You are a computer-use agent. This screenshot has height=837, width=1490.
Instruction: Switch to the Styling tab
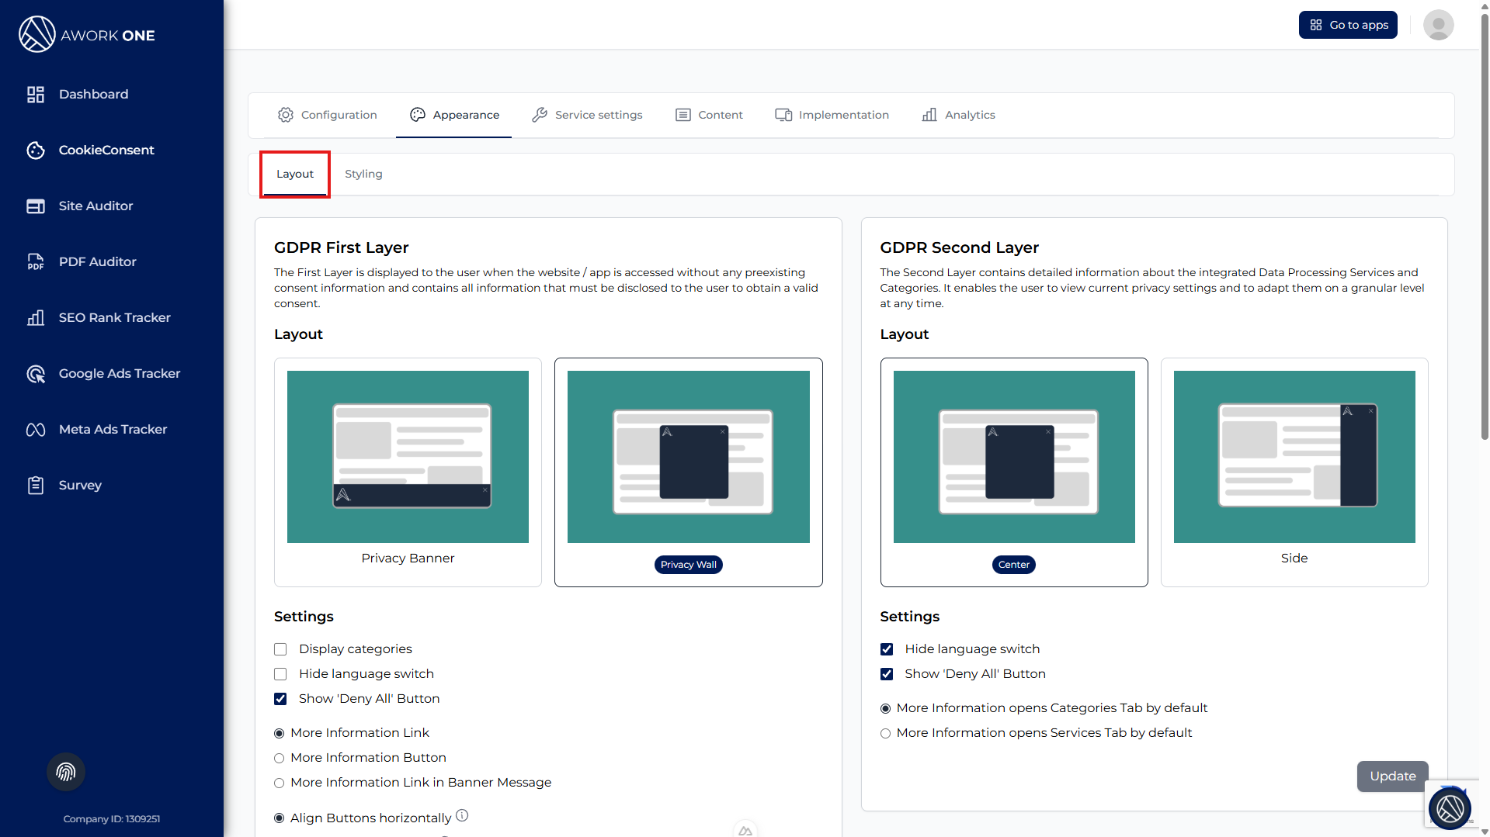click(363, 175)
